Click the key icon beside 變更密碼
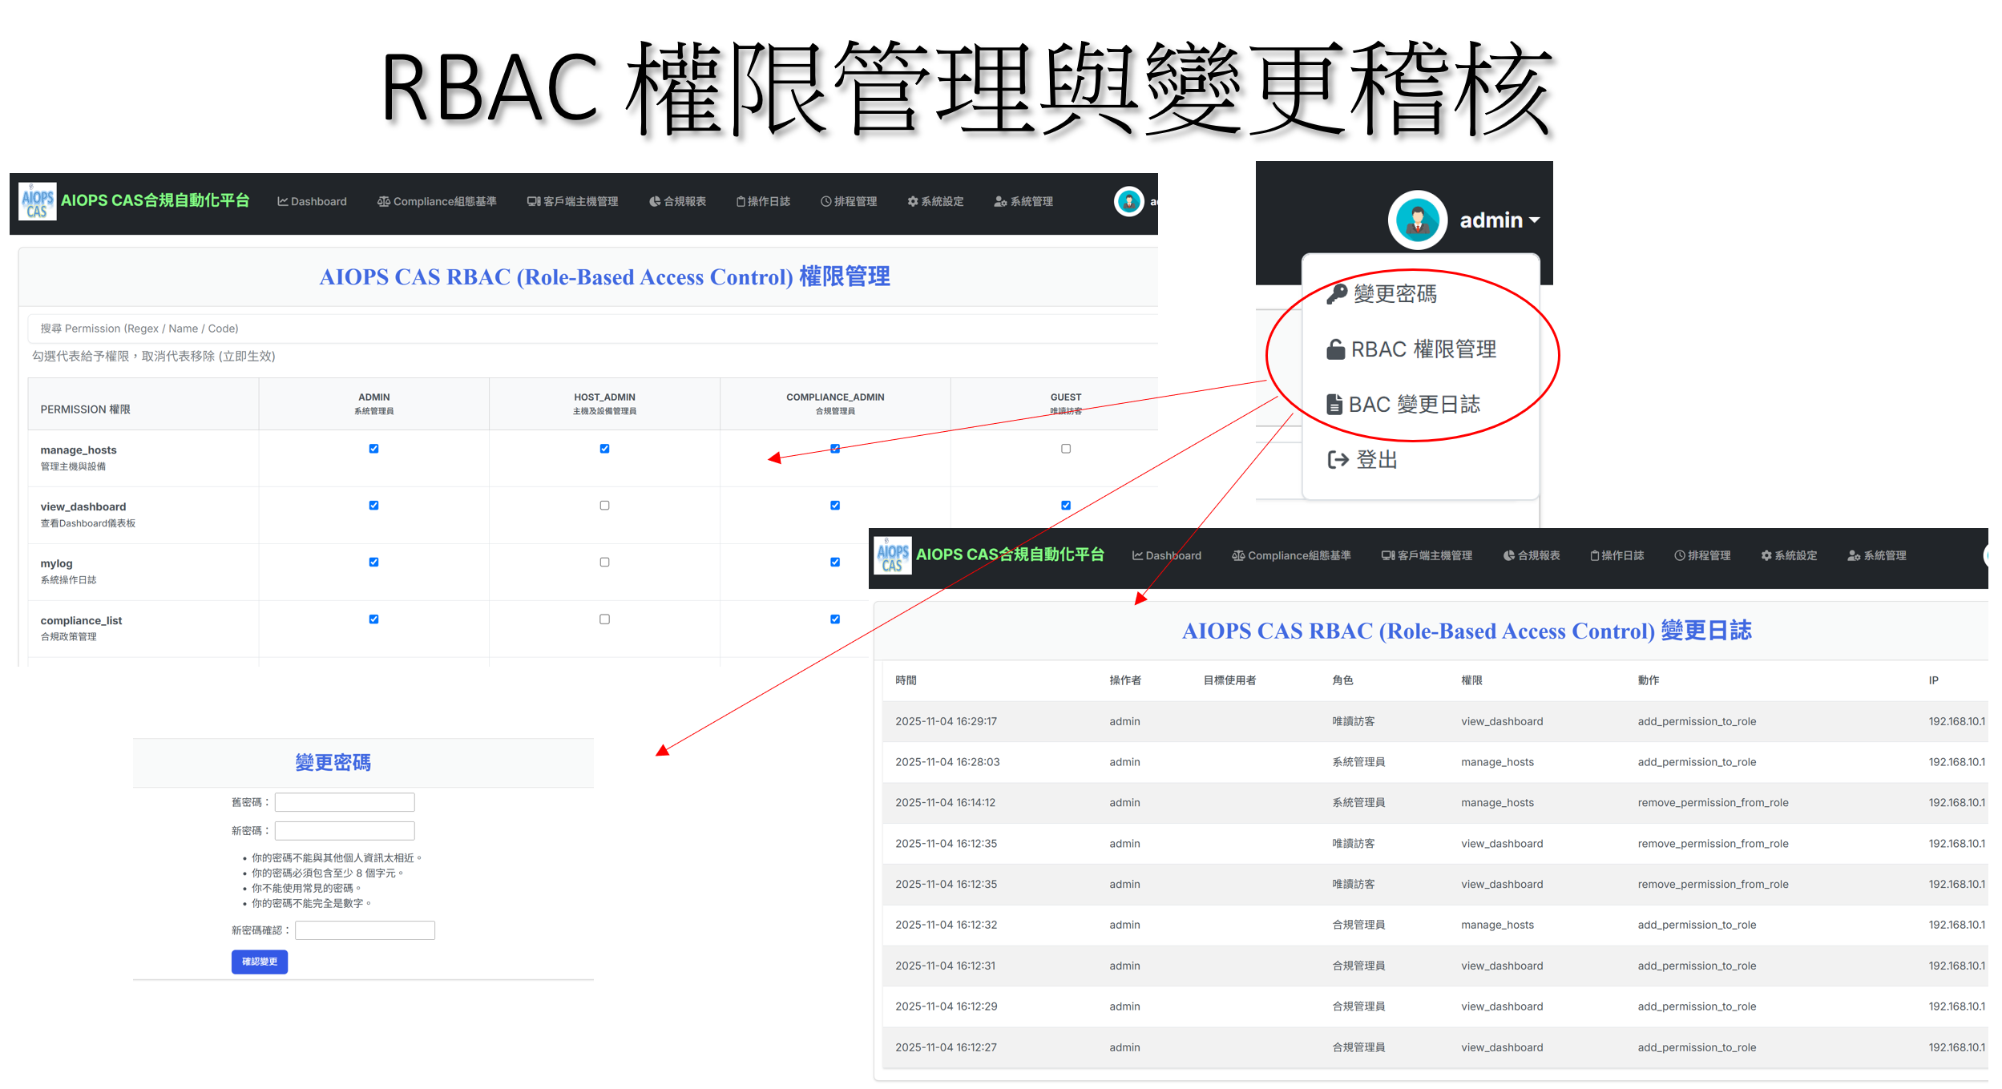Image resolution: width=2002 pixels, height=1089 pixels. coord(1336,294)
